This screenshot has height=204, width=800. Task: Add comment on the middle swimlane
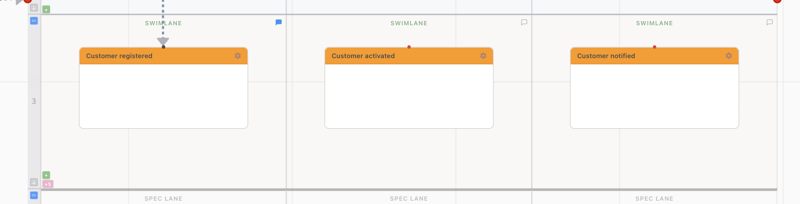click(524, 22)
